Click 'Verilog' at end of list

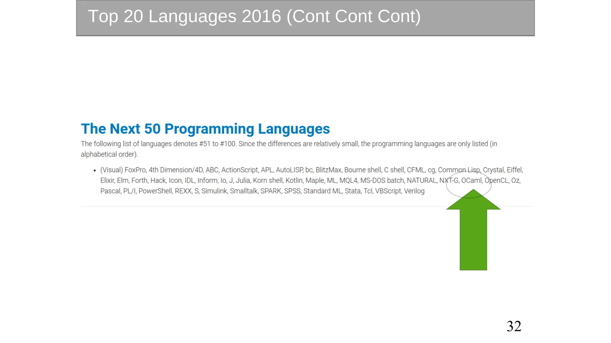coord(414,191)
